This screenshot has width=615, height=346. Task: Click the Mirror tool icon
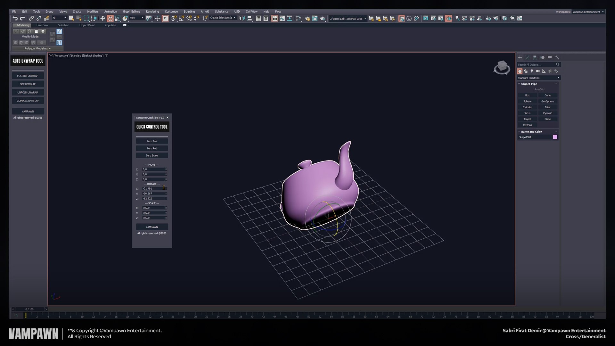coord(242,18)
